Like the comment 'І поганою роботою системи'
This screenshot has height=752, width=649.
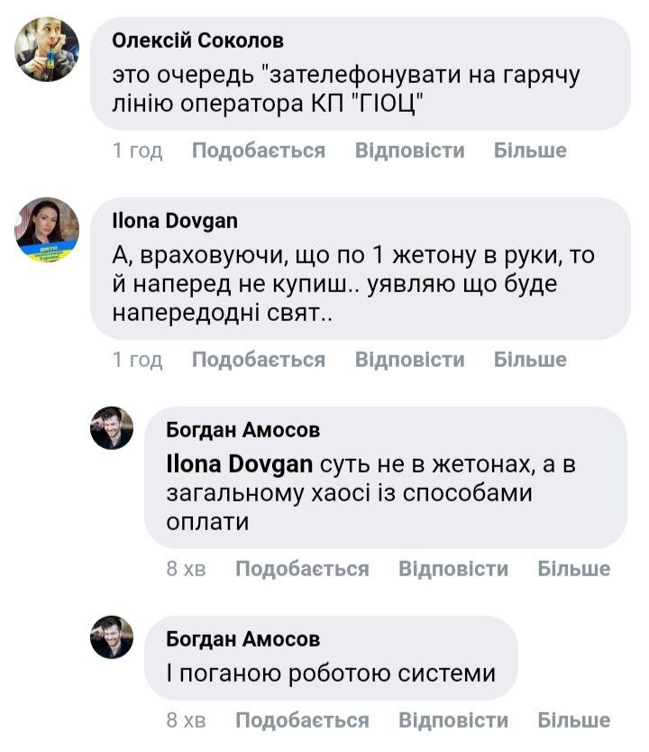[302, 720]
